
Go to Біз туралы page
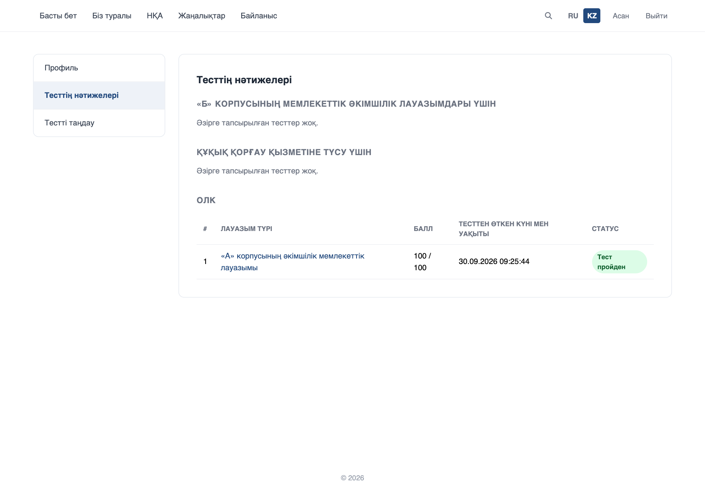112,16
